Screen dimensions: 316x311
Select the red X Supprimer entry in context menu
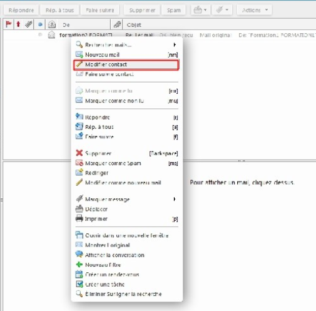126,153
